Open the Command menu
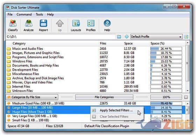Screen dimensions: 196x135 pyautogui.click(x=24, y=14)
